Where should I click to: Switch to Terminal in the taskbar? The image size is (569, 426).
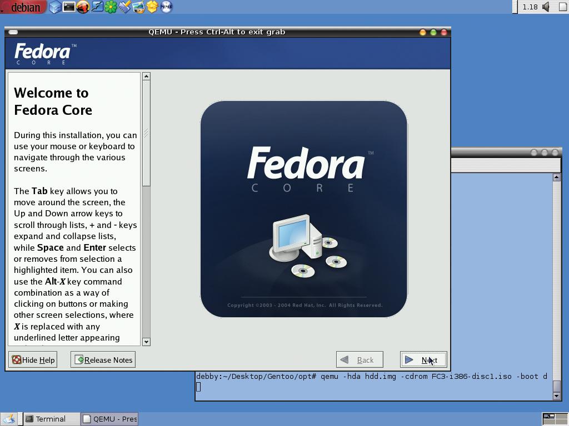(51, 419)
